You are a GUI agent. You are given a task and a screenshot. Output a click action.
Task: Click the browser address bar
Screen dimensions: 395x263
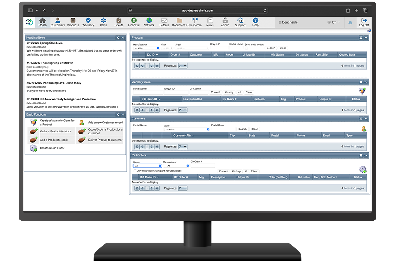coord(197,11)
